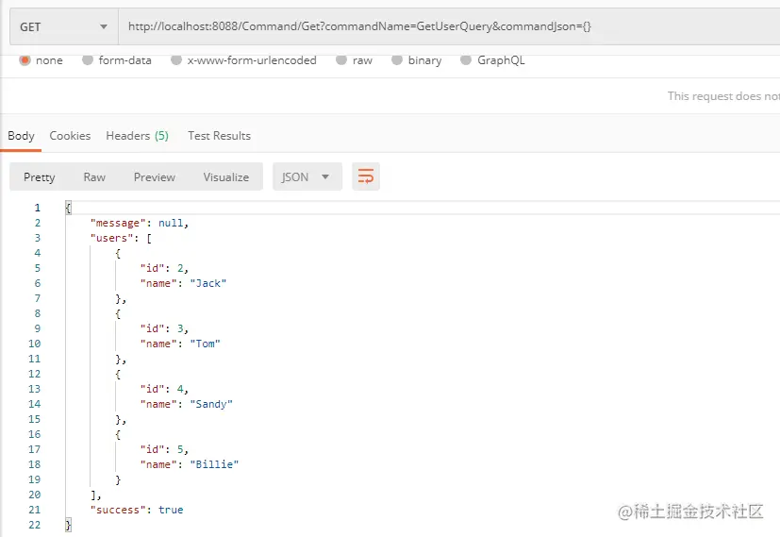Select the GraphQL body option

[x=492, y=60]
